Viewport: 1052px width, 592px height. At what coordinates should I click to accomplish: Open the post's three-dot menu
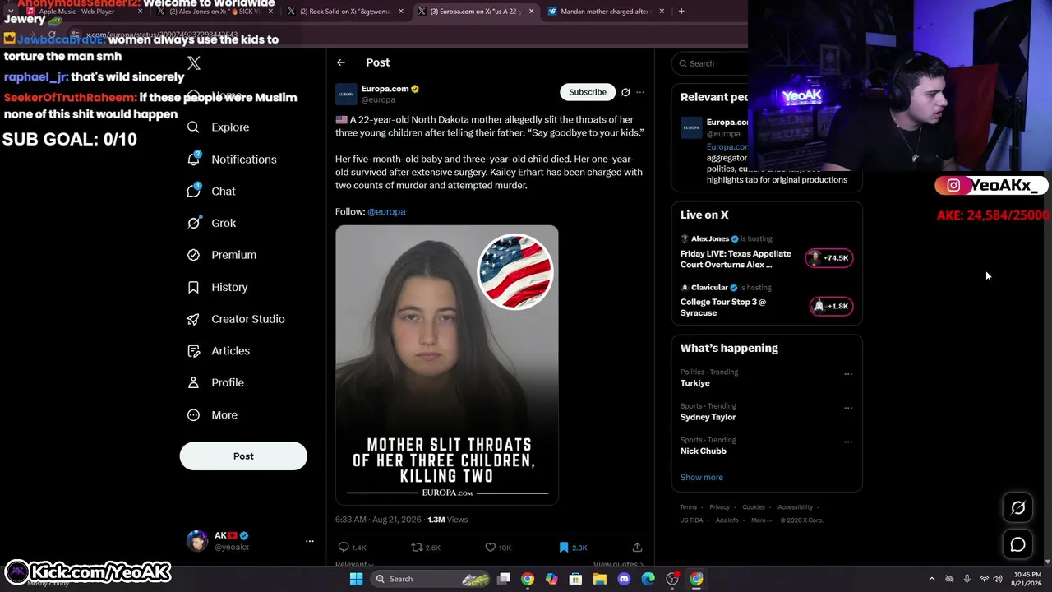point(640,92)
